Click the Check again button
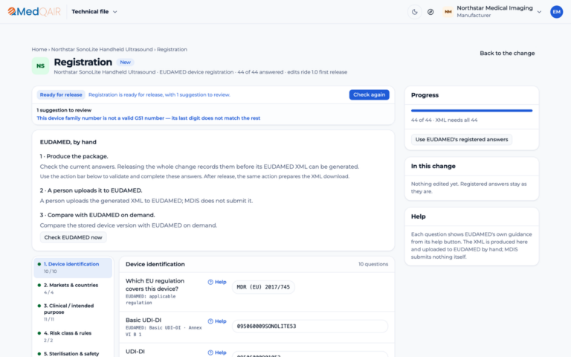The image size is (571, 357). [370, 94]
